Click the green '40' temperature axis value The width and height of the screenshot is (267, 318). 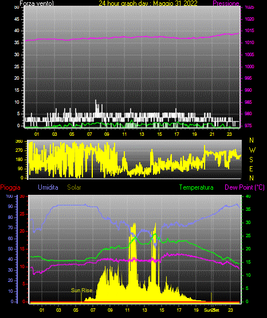coord(248,197)
